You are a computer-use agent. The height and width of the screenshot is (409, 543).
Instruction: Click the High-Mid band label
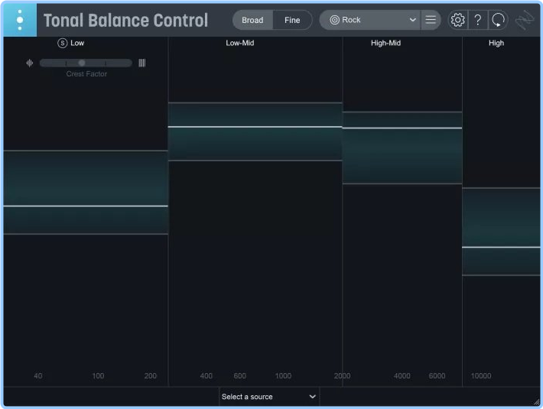coord(385,43)
